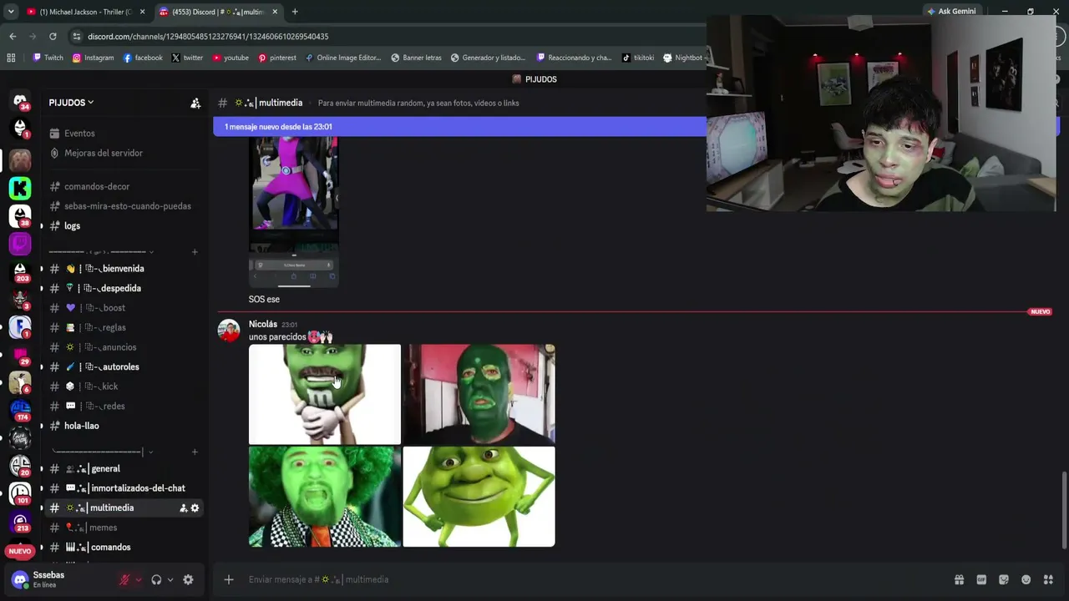1069x601 pixels.
Task: Open the Shrek Mike Wazowski image
Action: coord(479,497)
